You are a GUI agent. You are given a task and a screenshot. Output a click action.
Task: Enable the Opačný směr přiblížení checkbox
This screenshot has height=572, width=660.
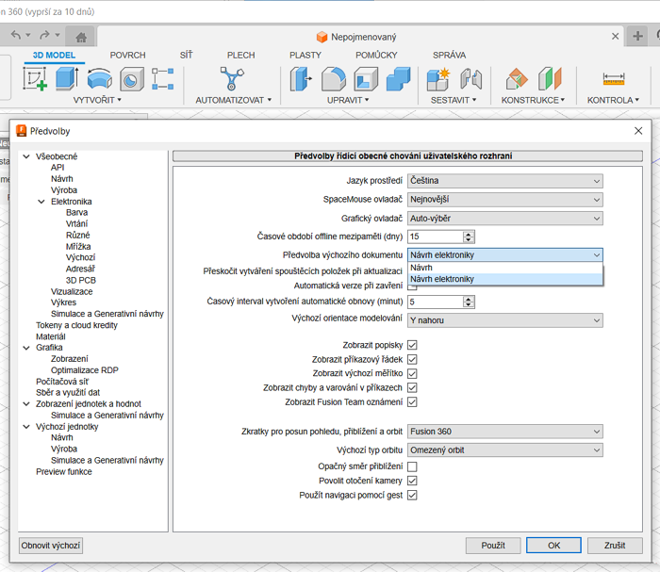[412, 466]
